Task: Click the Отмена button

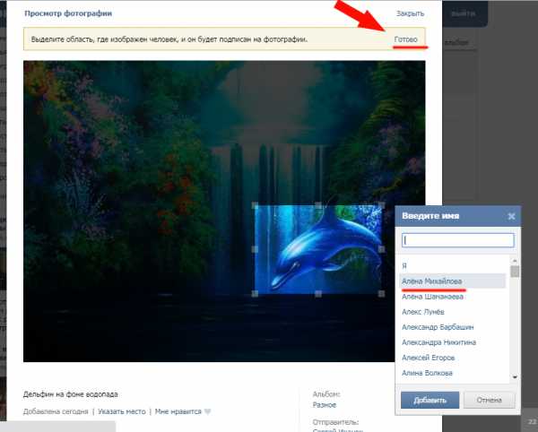Action: 490,400
